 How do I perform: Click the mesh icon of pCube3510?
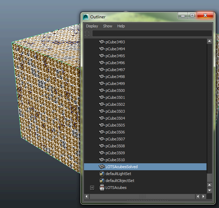click(x=102, y=160)
